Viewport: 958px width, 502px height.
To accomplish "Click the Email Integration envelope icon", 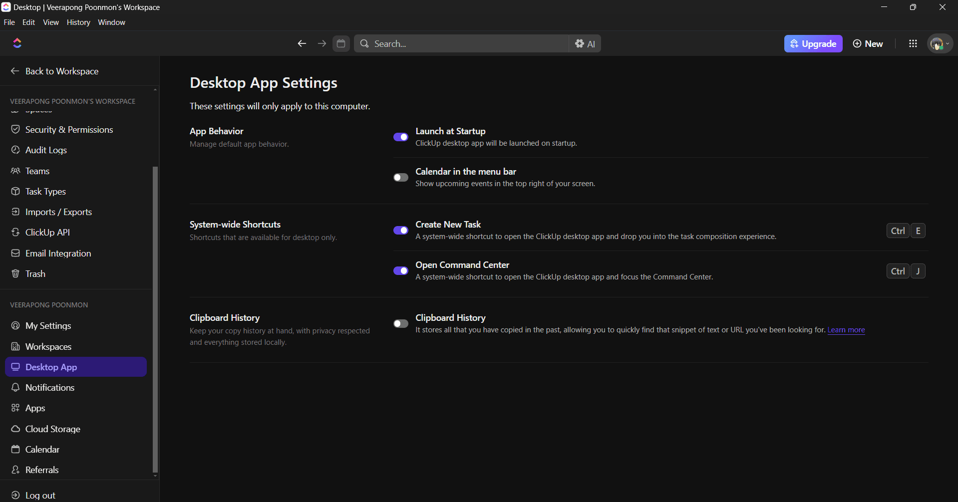I will click(15, 253).
